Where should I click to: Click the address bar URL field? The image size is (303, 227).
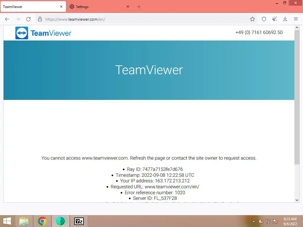(146, 19)
